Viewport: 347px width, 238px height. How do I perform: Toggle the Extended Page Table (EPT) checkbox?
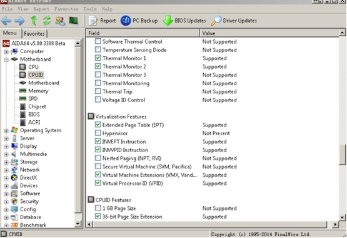click(x=98, y=125)
